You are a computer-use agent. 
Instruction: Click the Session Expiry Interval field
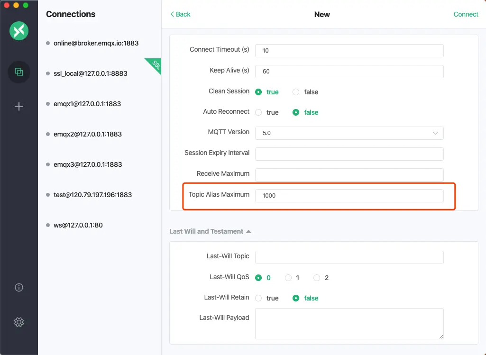(349, 154)
